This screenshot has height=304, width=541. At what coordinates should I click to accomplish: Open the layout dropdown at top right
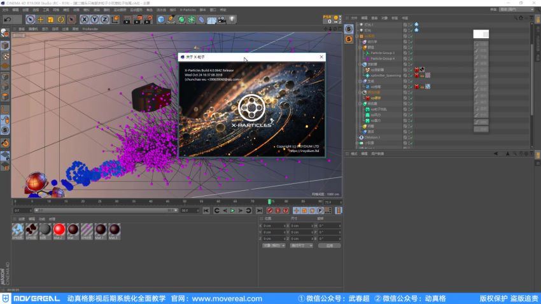[517, 10]
